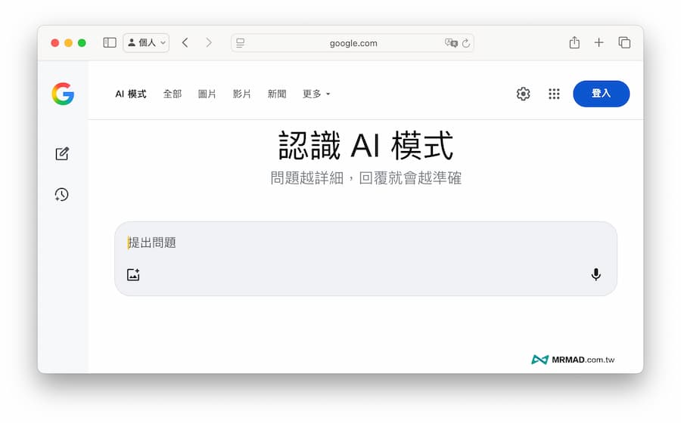Toggle the Safari sidebar

110,42
